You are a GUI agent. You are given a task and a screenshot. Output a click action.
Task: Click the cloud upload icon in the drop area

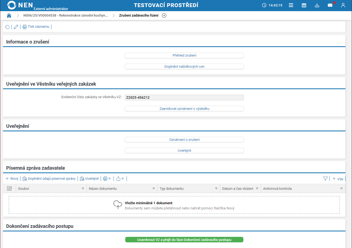[118, 205]
